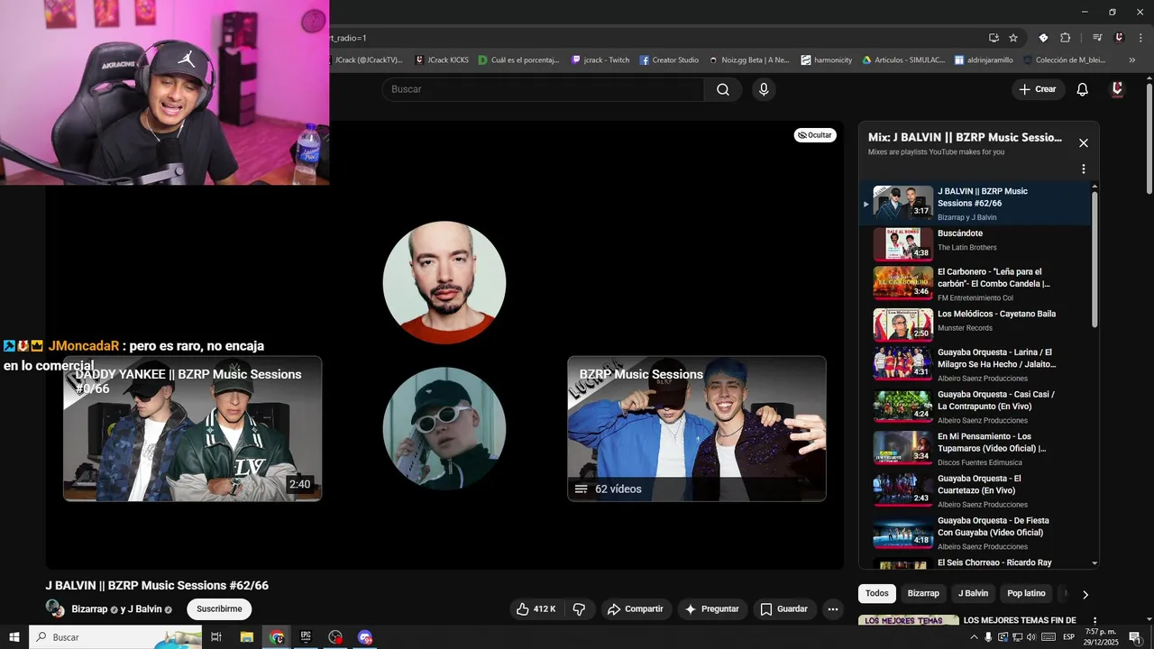Play El Carbonero Leña para el carbón
This screenshot has width=1154, height=649.
pos(975,282)
